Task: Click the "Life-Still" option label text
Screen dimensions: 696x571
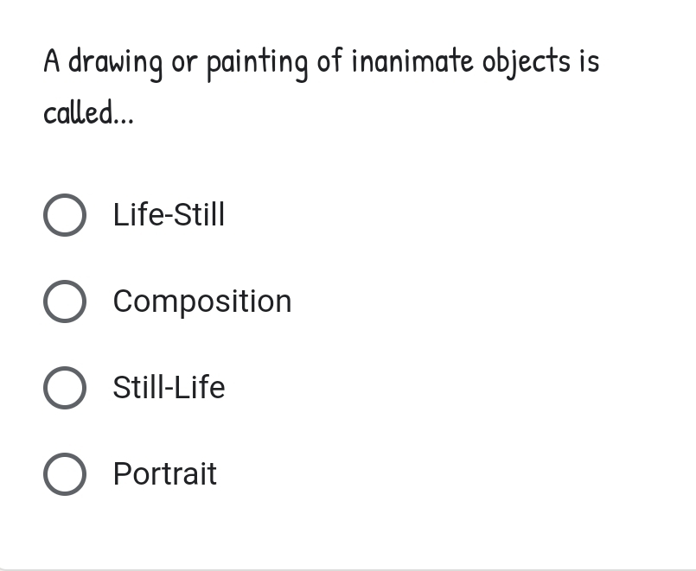Action: [x=169, y=215]
